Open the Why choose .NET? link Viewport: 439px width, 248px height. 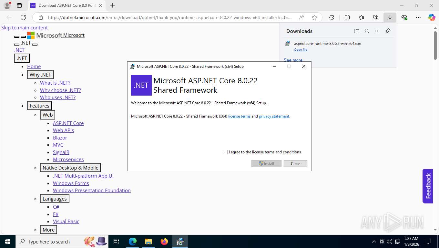(x=60, y=90)
